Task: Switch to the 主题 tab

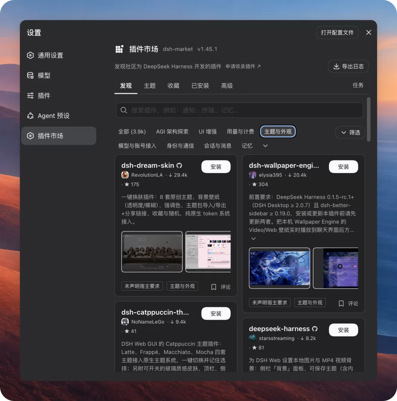Action: [150, 86]
